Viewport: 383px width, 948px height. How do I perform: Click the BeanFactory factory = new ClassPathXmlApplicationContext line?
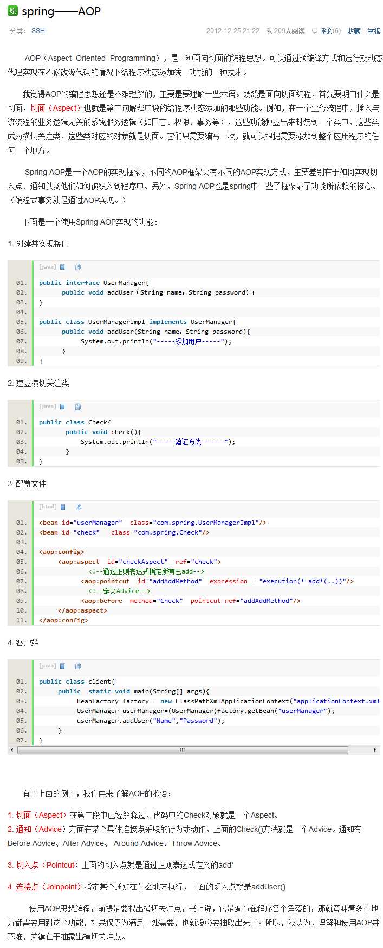click(x=228, y=701)
